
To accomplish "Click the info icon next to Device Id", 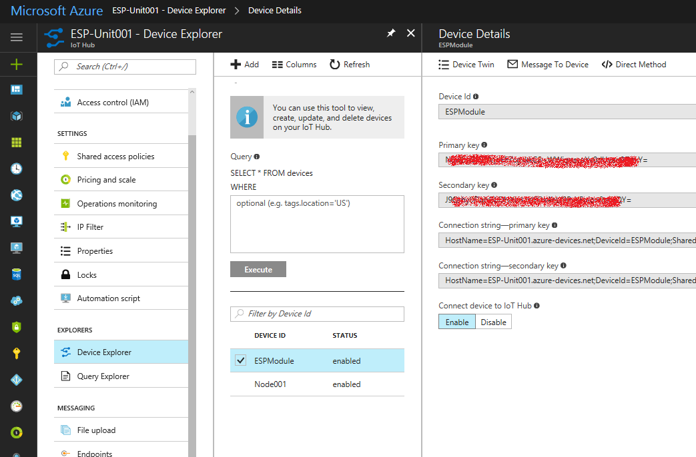I will [476, 97].
